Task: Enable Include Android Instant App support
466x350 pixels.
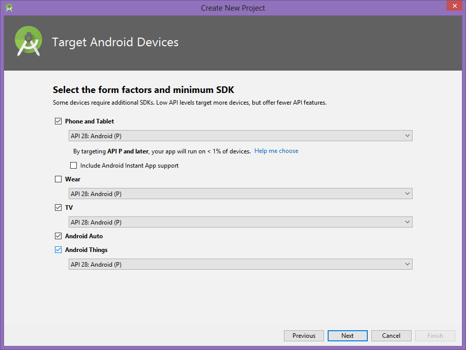Action: [x=73, y=166]
